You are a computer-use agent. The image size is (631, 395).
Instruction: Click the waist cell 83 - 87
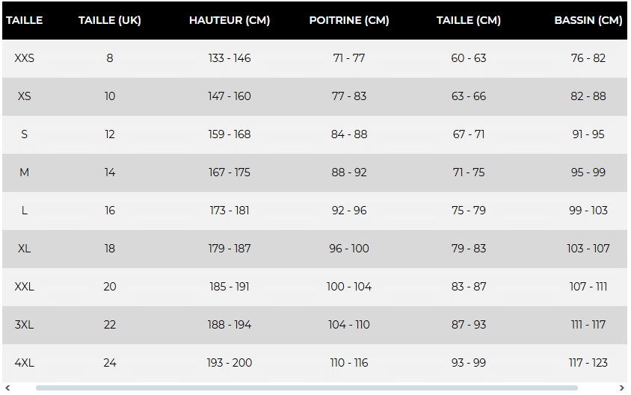coord(469,287)
